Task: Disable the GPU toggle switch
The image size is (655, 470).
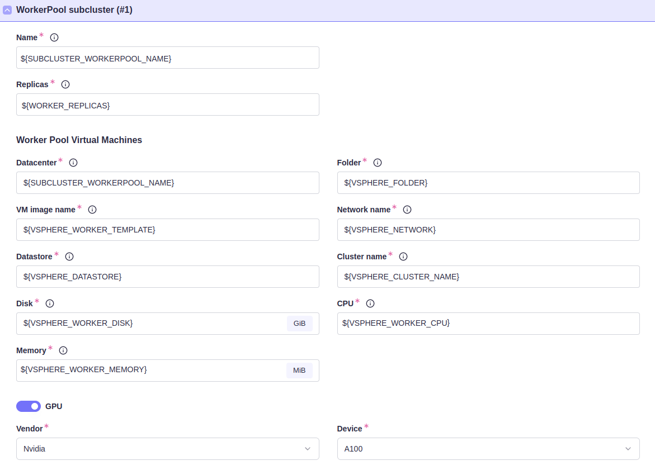Action: [x=29, y=406]
